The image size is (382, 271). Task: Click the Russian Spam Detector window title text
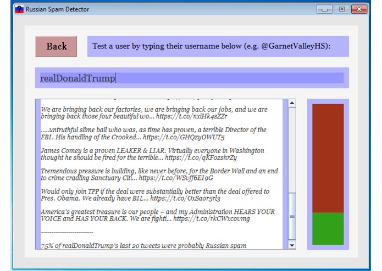click(x=57, y=9)
